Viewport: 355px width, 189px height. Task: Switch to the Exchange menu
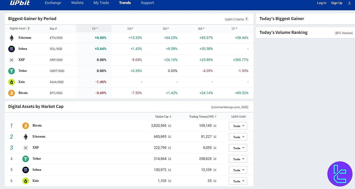53,3
